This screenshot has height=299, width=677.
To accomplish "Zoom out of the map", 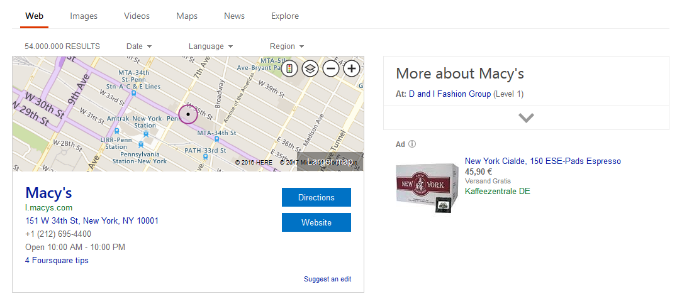I will coord(330,68).
